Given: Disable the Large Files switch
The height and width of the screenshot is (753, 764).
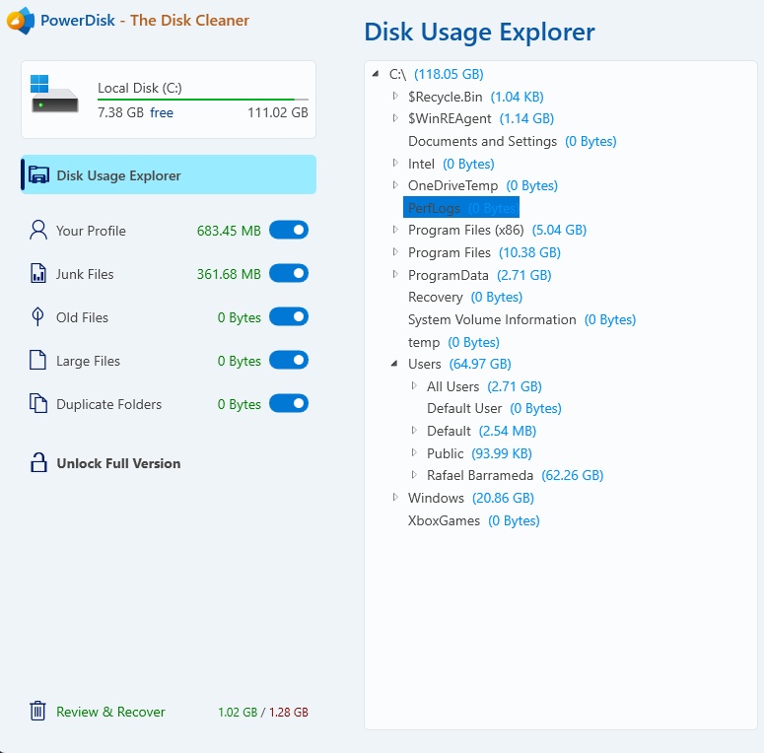Looking at the screenshot, I should [x=289, y=360].
